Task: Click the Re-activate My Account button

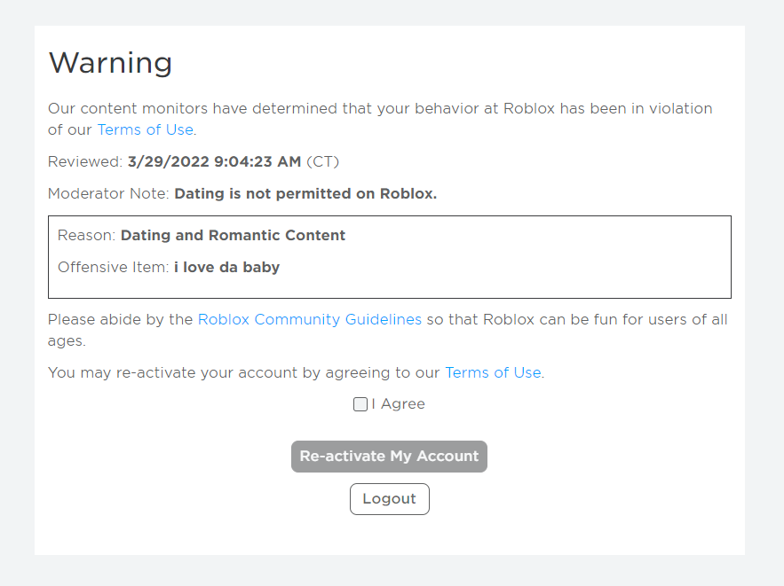Action: pos(389,457)
